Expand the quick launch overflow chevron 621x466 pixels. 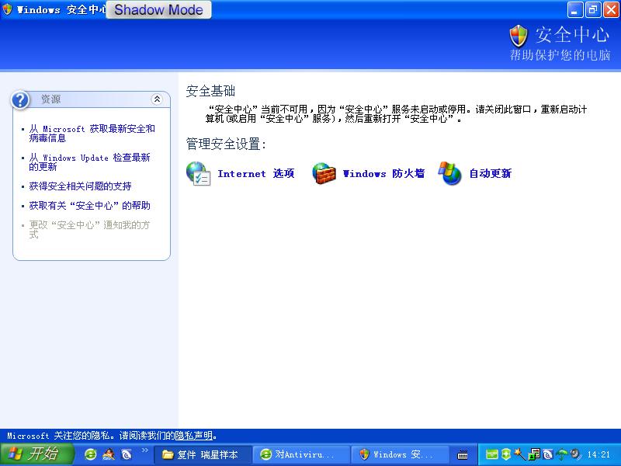pyautogui.click(x=145, y=450)
